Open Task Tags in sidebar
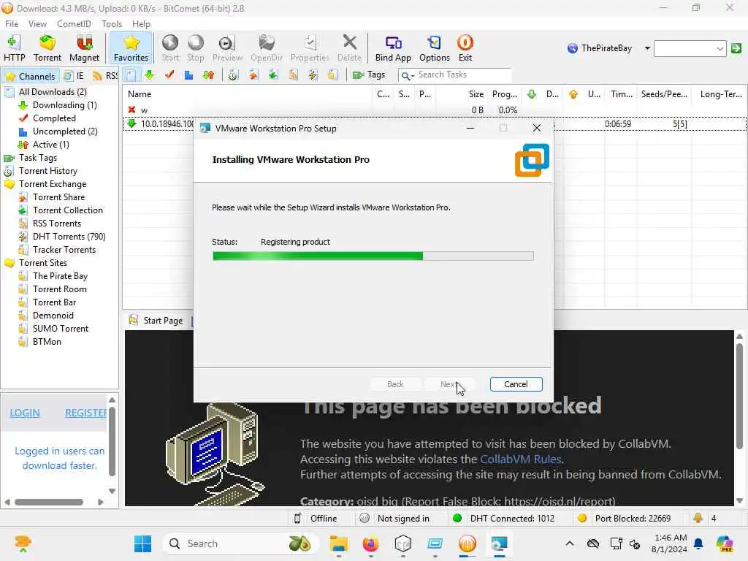 [38, 158]
